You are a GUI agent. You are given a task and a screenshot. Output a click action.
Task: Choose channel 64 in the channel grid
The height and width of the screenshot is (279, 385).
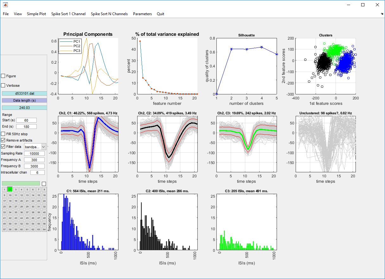tap(44, 229)
